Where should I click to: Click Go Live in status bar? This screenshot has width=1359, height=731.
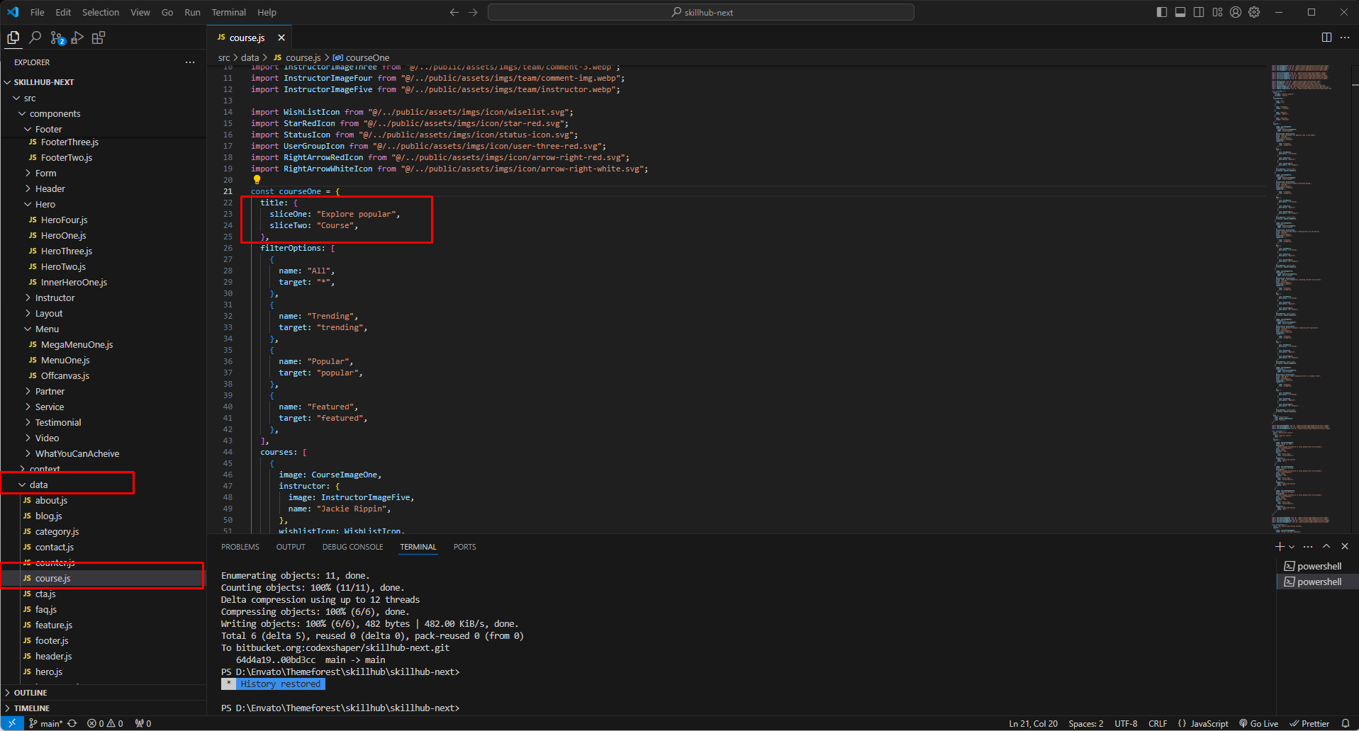pyautogui.click(x=1258, y=723)
